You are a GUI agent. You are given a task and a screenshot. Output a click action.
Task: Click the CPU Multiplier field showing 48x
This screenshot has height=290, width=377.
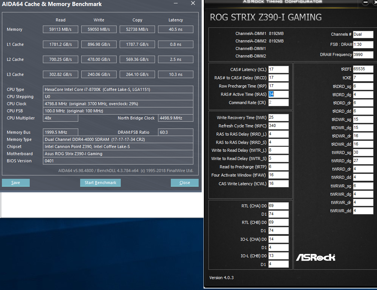(60, 118)
